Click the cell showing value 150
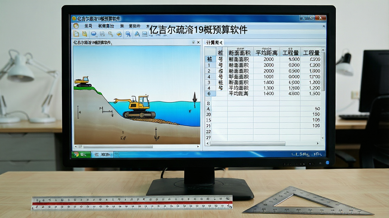The width and height of the screenshot is (389, 218). coord(311,114)
